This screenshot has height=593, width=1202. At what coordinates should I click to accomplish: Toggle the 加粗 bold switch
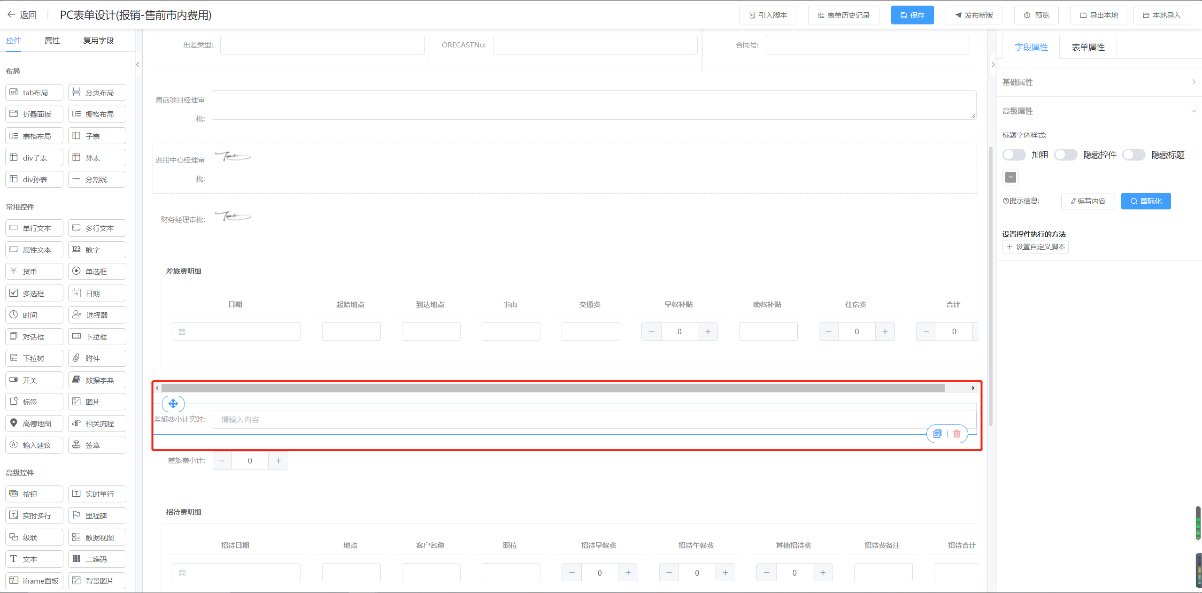(1014, 155)
